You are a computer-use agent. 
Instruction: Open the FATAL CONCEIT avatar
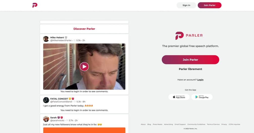(x=46, y=100)
